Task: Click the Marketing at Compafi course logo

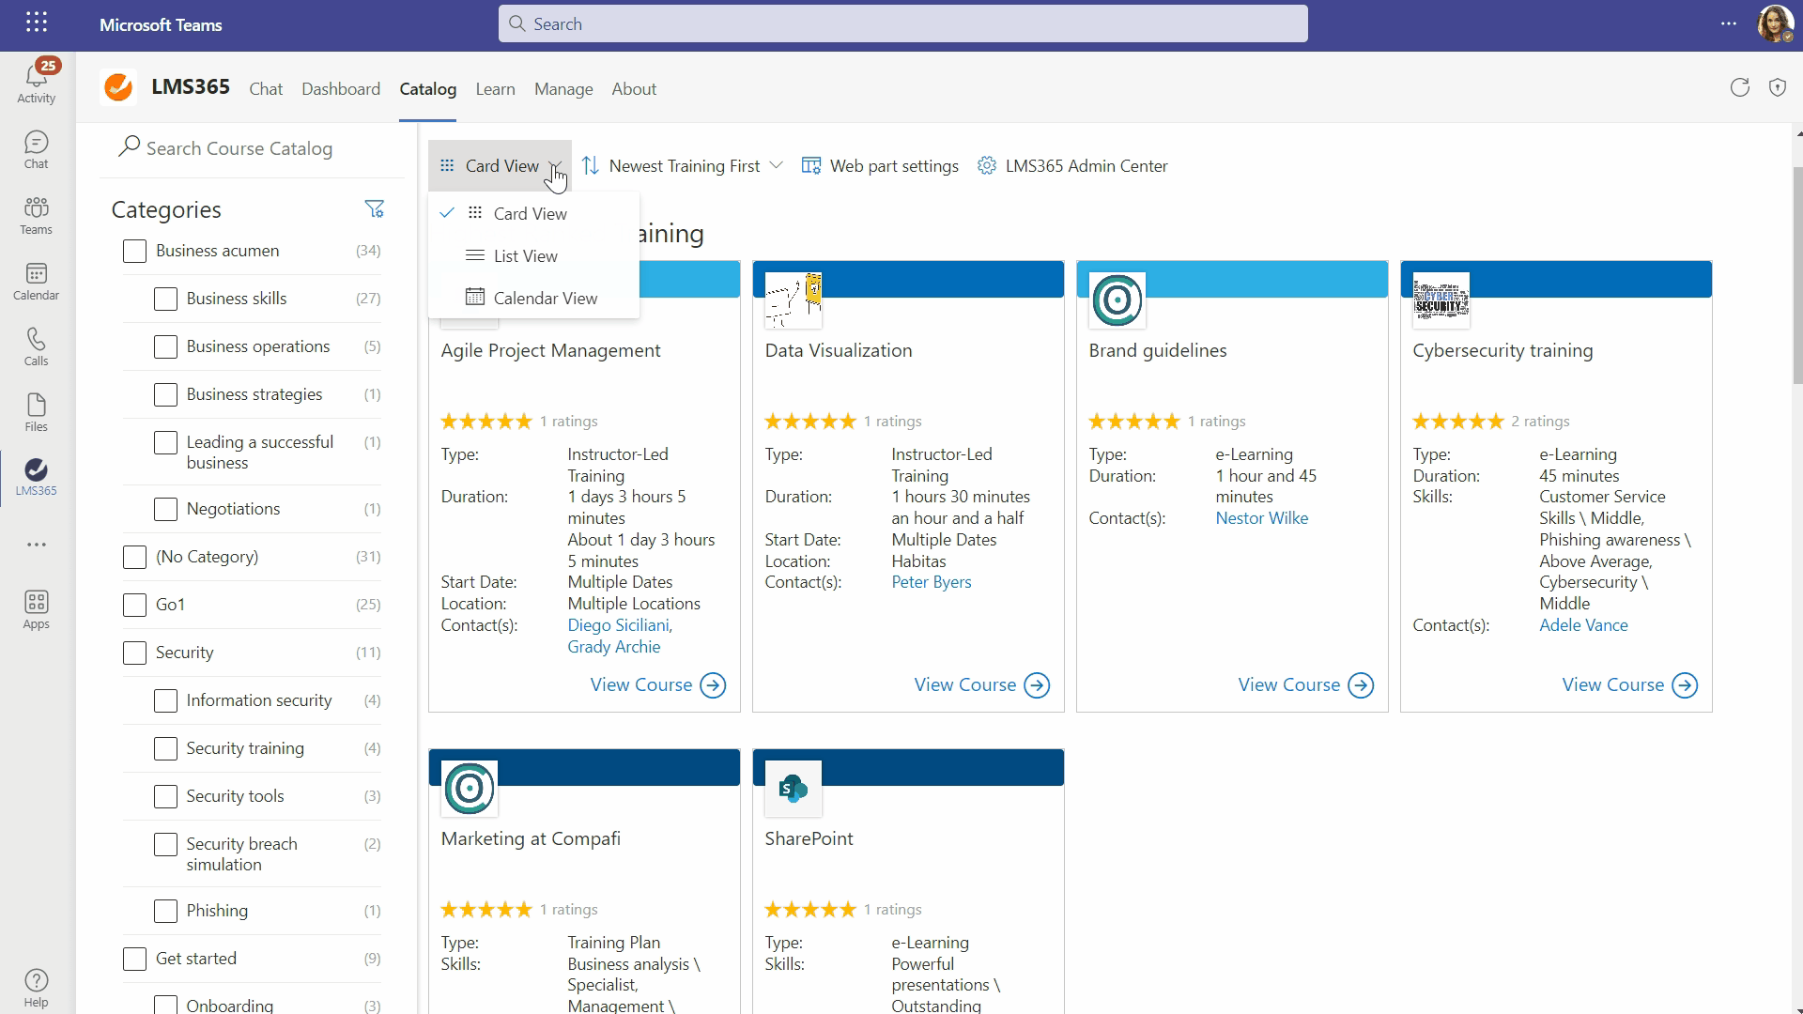Action: click(x=470, y=789)
